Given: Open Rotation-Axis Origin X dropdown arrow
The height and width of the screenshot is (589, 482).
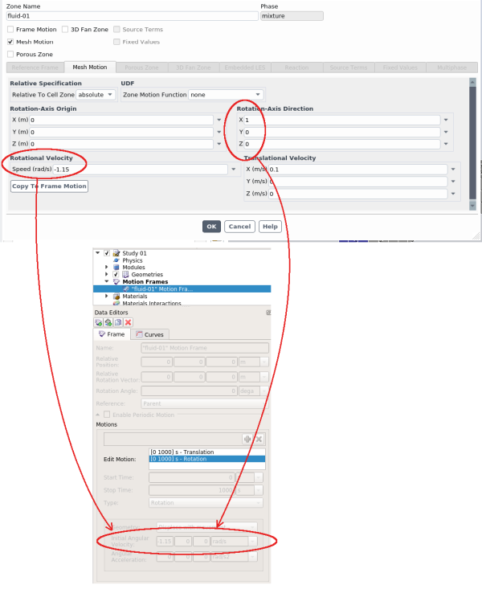Looking at the screenshot, I should pyautogui.click(x=219, y=120).
